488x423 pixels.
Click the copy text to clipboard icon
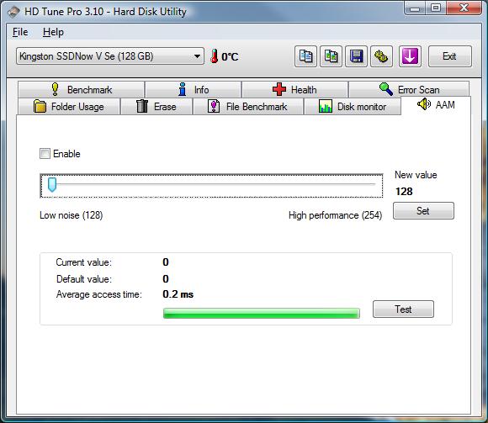coord(305,56)
